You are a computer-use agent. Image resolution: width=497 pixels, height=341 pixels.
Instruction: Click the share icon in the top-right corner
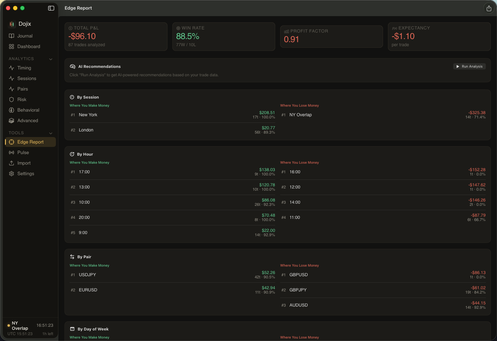point(489,8)
